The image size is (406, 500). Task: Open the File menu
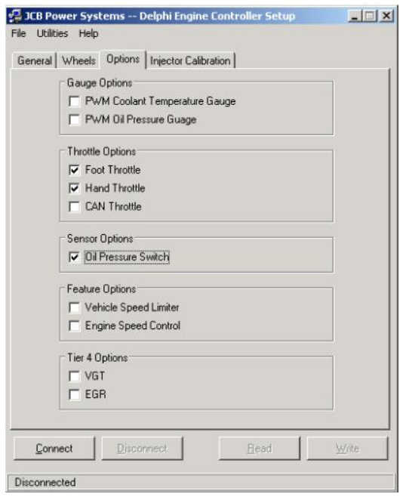[x=18, y=33]
